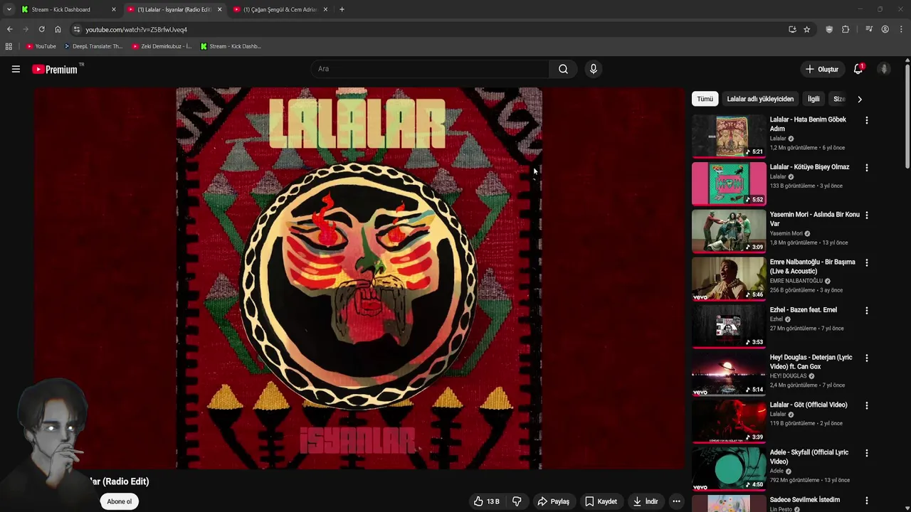
Task: Open the YouTube hamburger guide menu
Action: tap(16, 69)
